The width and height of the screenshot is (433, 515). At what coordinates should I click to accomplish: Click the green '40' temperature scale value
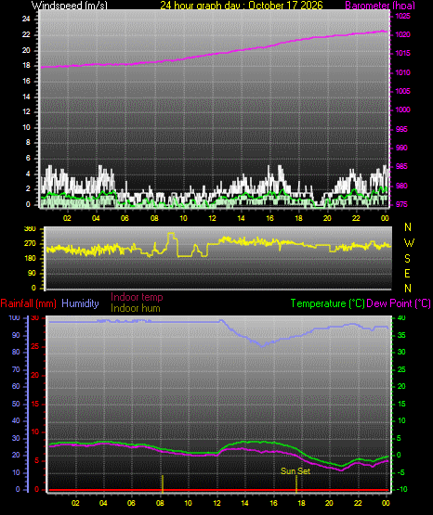coord(401,318)
